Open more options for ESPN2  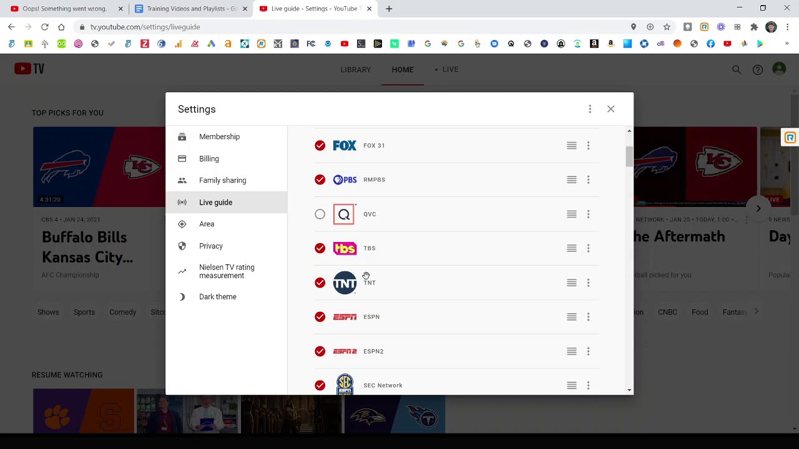(588, 351)
